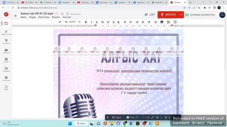Viewport: 227px width, 127px height.
Task: Click the red ЖҮКТЕУ download button
Action: click(168, 15)
